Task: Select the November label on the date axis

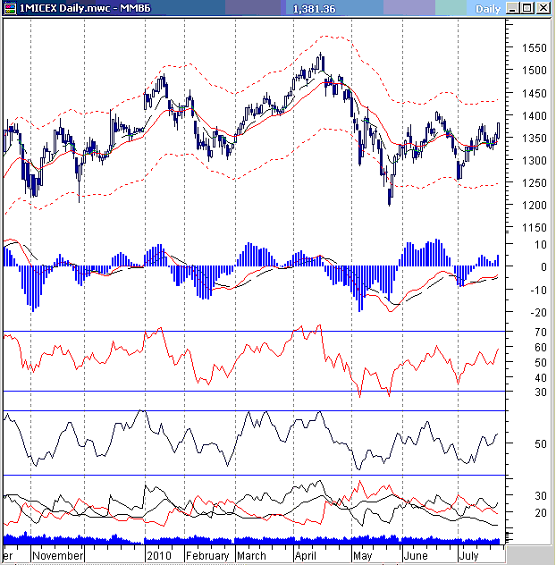Action: (57, 555)
